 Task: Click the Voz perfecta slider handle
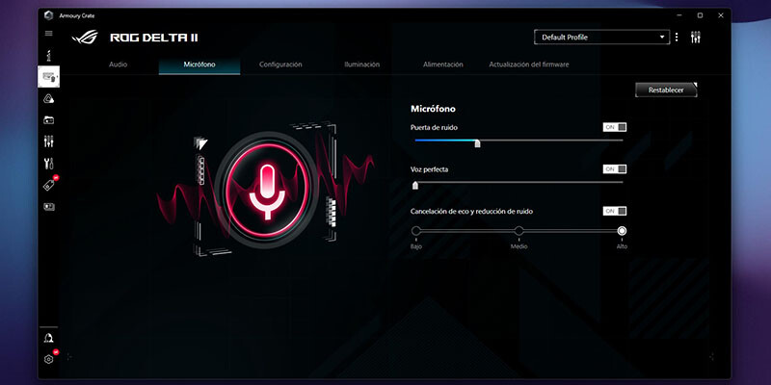[x=415, y=185]
